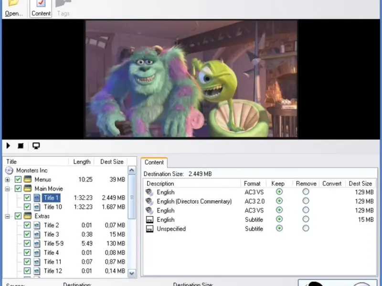
Task: Collapse the Extras tree node
Action: click(8, 216)
